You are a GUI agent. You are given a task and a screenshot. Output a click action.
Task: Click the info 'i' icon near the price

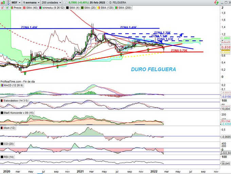click(x=65, y=2)
